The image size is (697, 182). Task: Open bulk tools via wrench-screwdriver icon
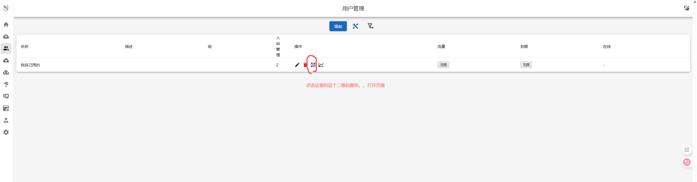click(355, 26)
